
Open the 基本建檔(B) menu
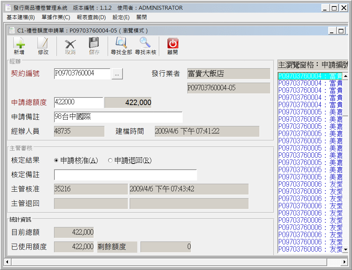(21, 17)
